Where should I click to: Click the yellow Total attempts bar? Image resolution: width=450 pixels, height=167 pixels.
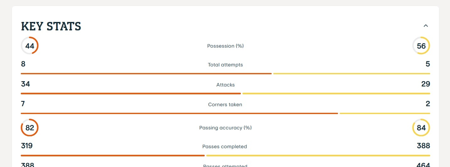click(352, 74)
